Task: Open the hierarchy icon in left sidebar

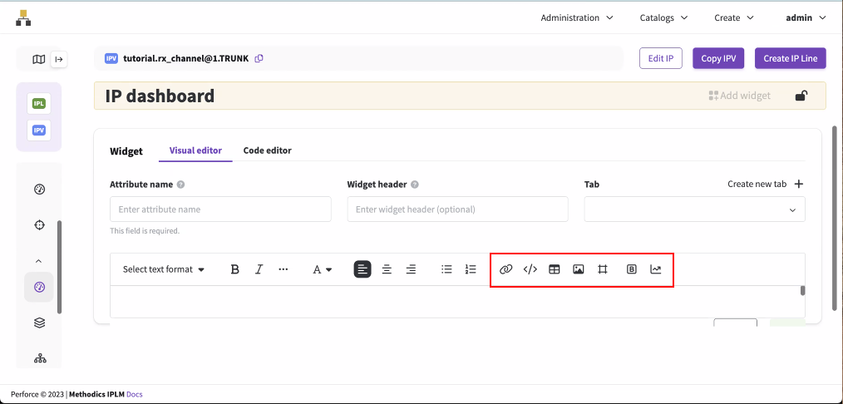Action: point(39,358)
